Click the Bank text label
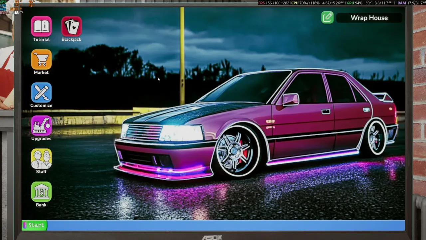426x240 pixels. click(41, 205)
